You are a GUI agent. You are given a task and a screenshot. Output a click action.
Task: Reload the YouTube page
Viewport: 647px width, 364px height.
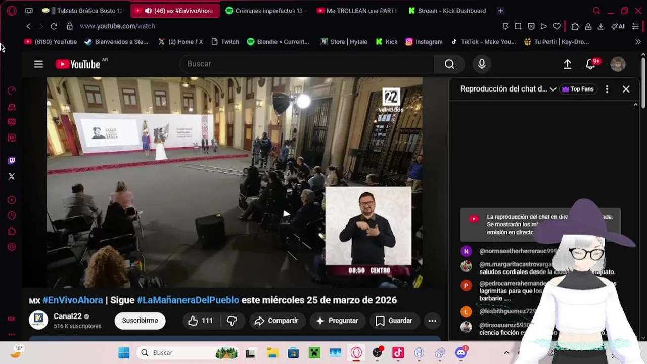(x=54, y=26)
